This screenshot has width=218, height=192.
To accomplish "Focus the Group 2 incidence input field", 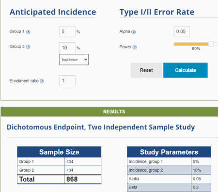I will coord(67,48).
